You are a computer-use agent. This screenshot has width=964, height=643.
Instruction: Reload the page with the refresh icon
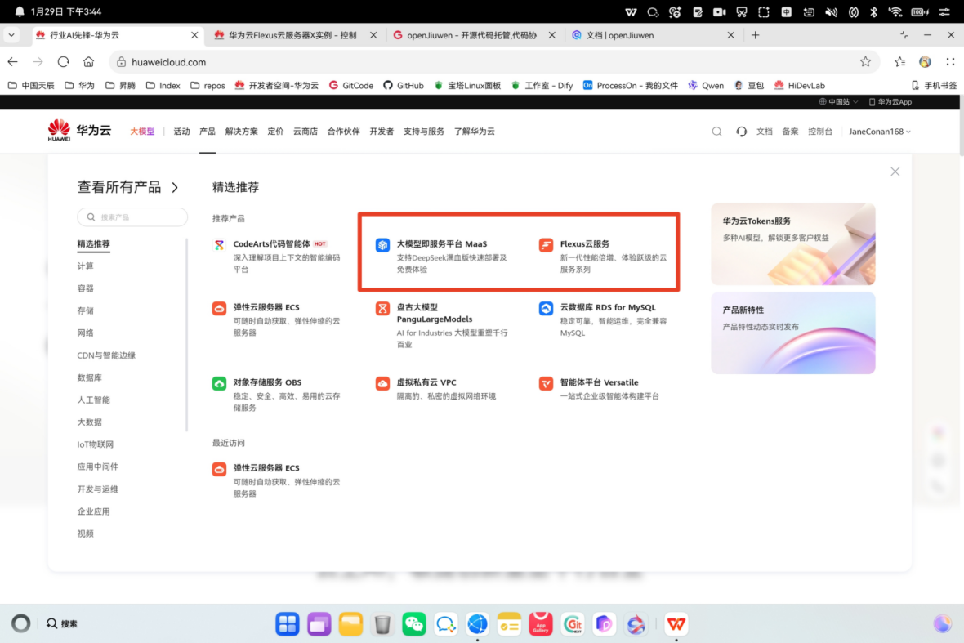tap(64, 61)
